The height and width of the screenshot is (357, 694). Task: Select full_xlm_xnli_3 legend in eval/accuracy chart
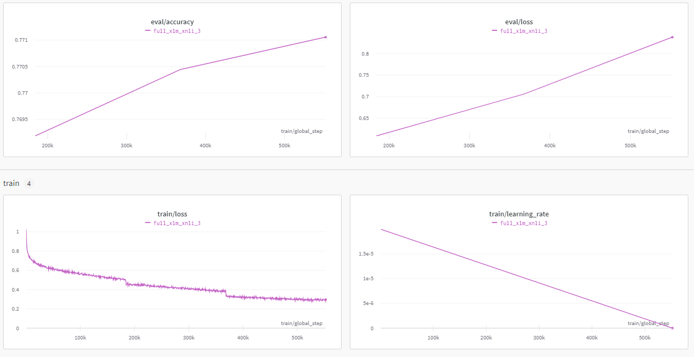[x=177, y=31]
